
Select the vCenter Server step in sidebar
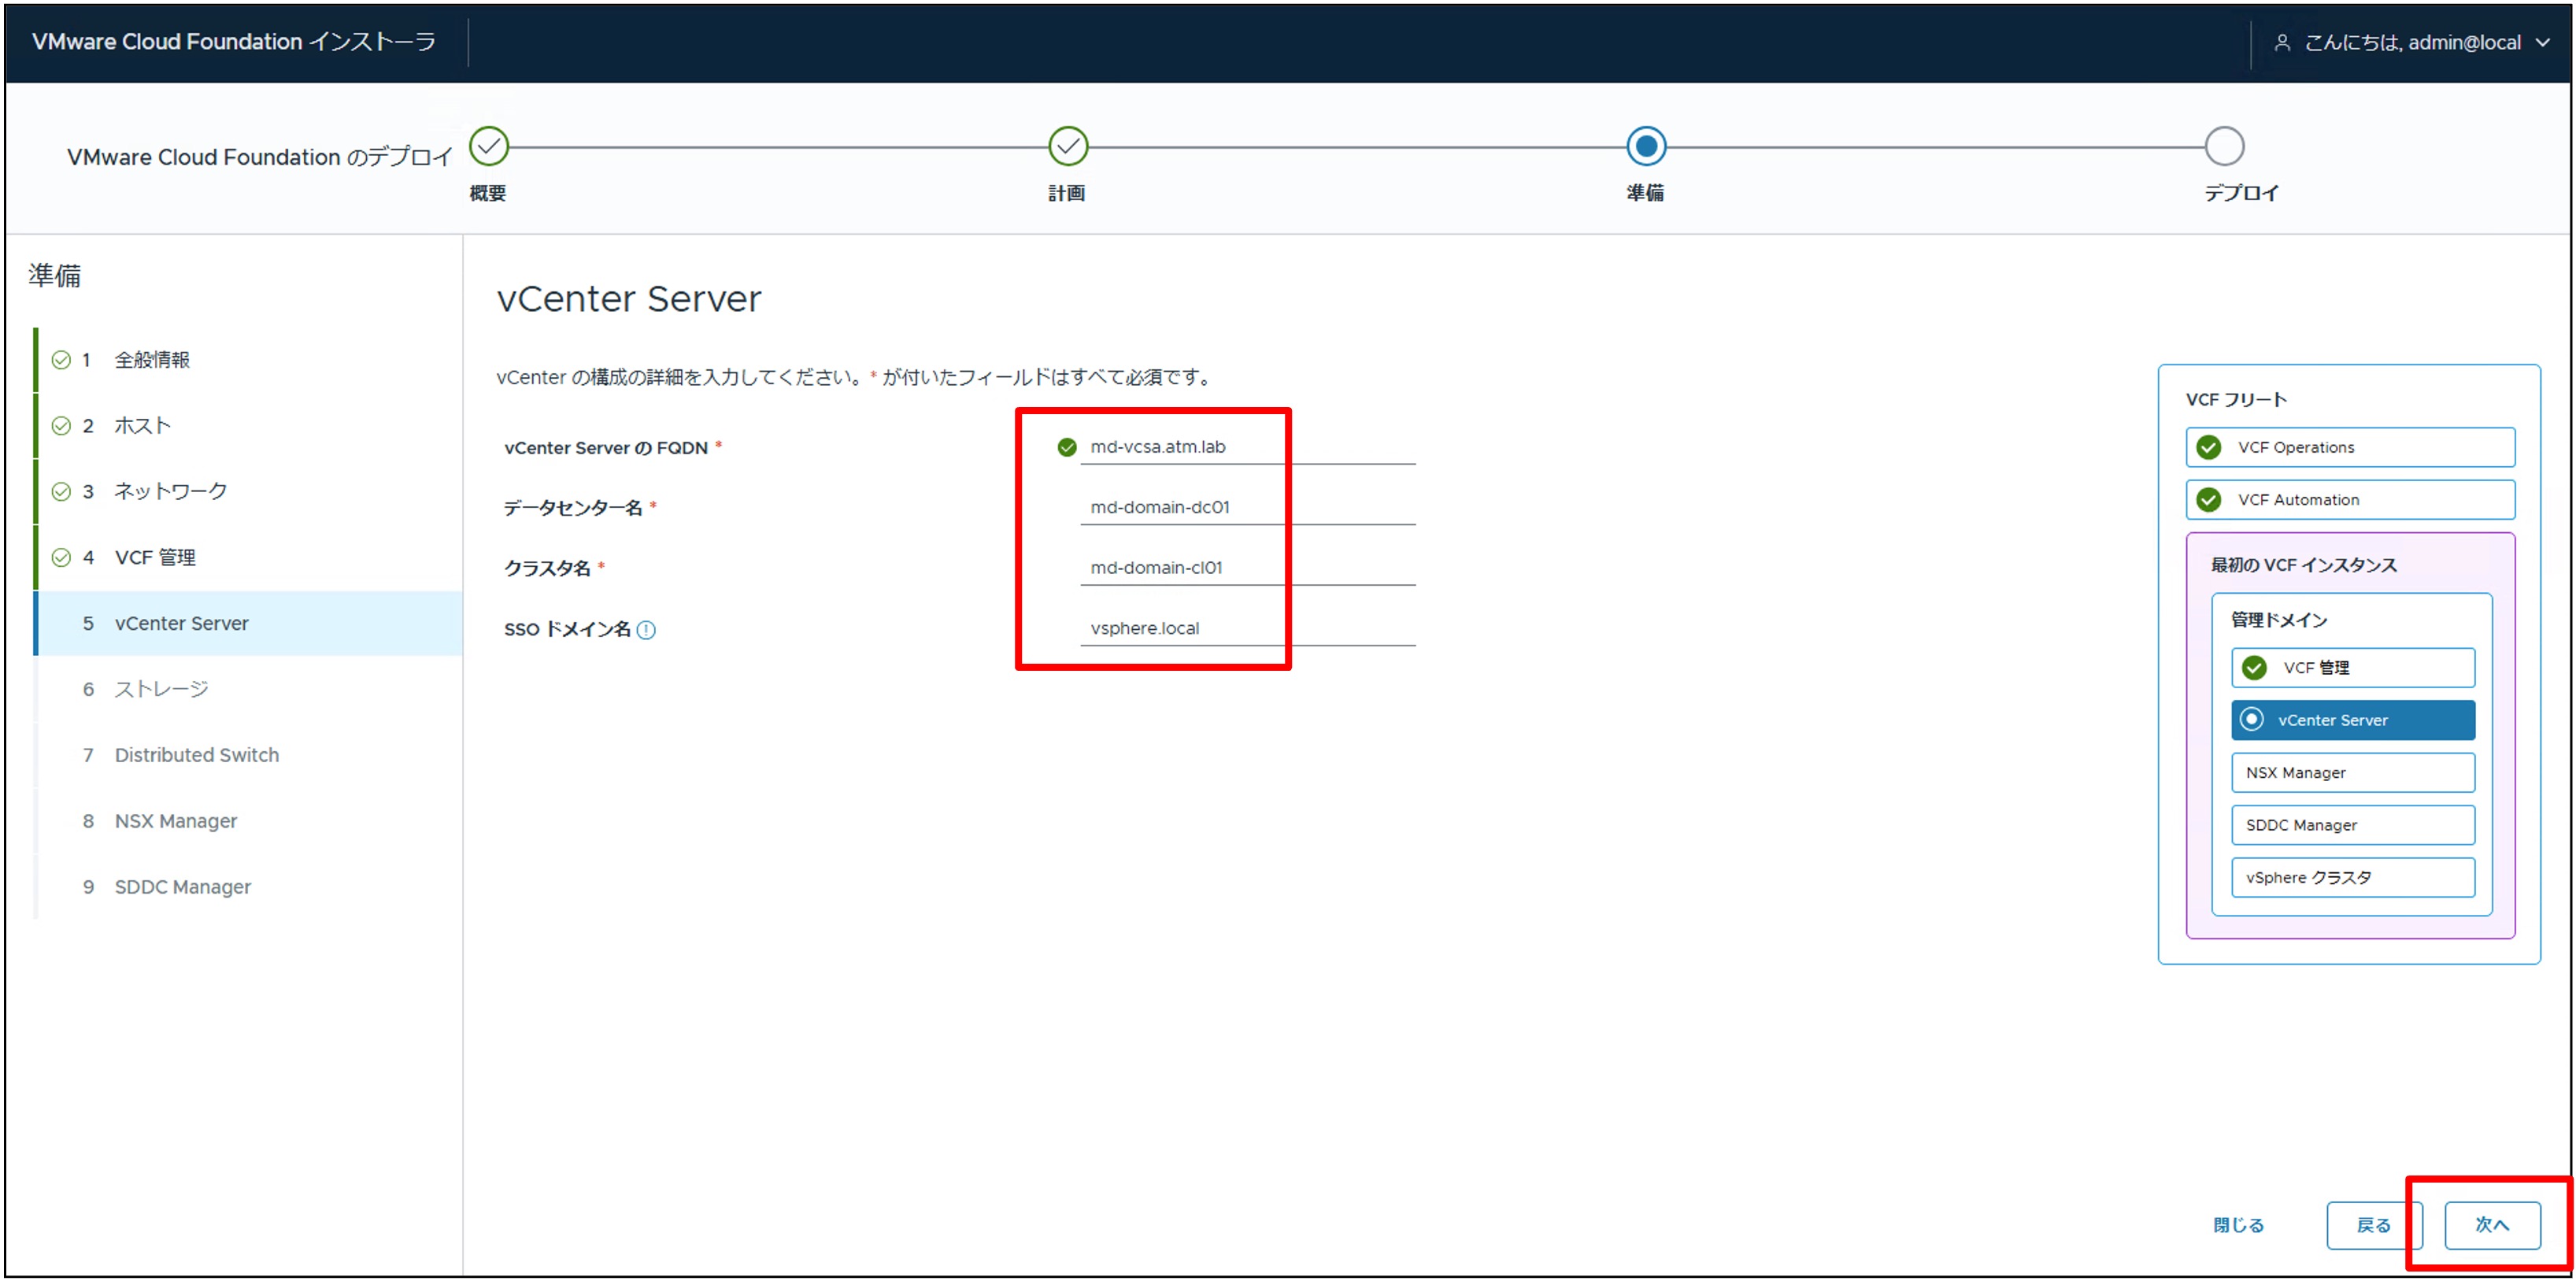point(248,624)
